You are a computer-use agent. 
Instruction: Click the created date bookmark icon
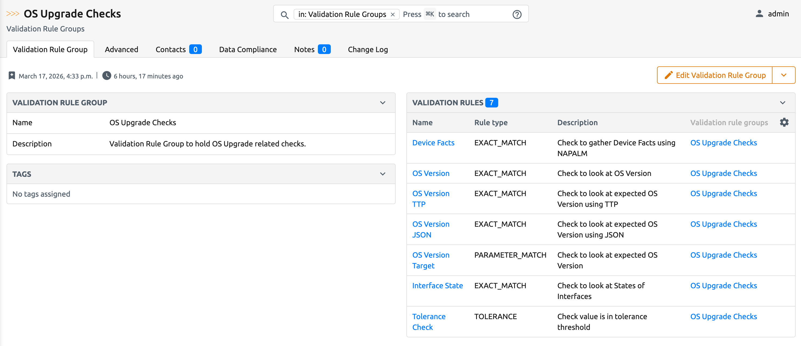pos(12,76)
